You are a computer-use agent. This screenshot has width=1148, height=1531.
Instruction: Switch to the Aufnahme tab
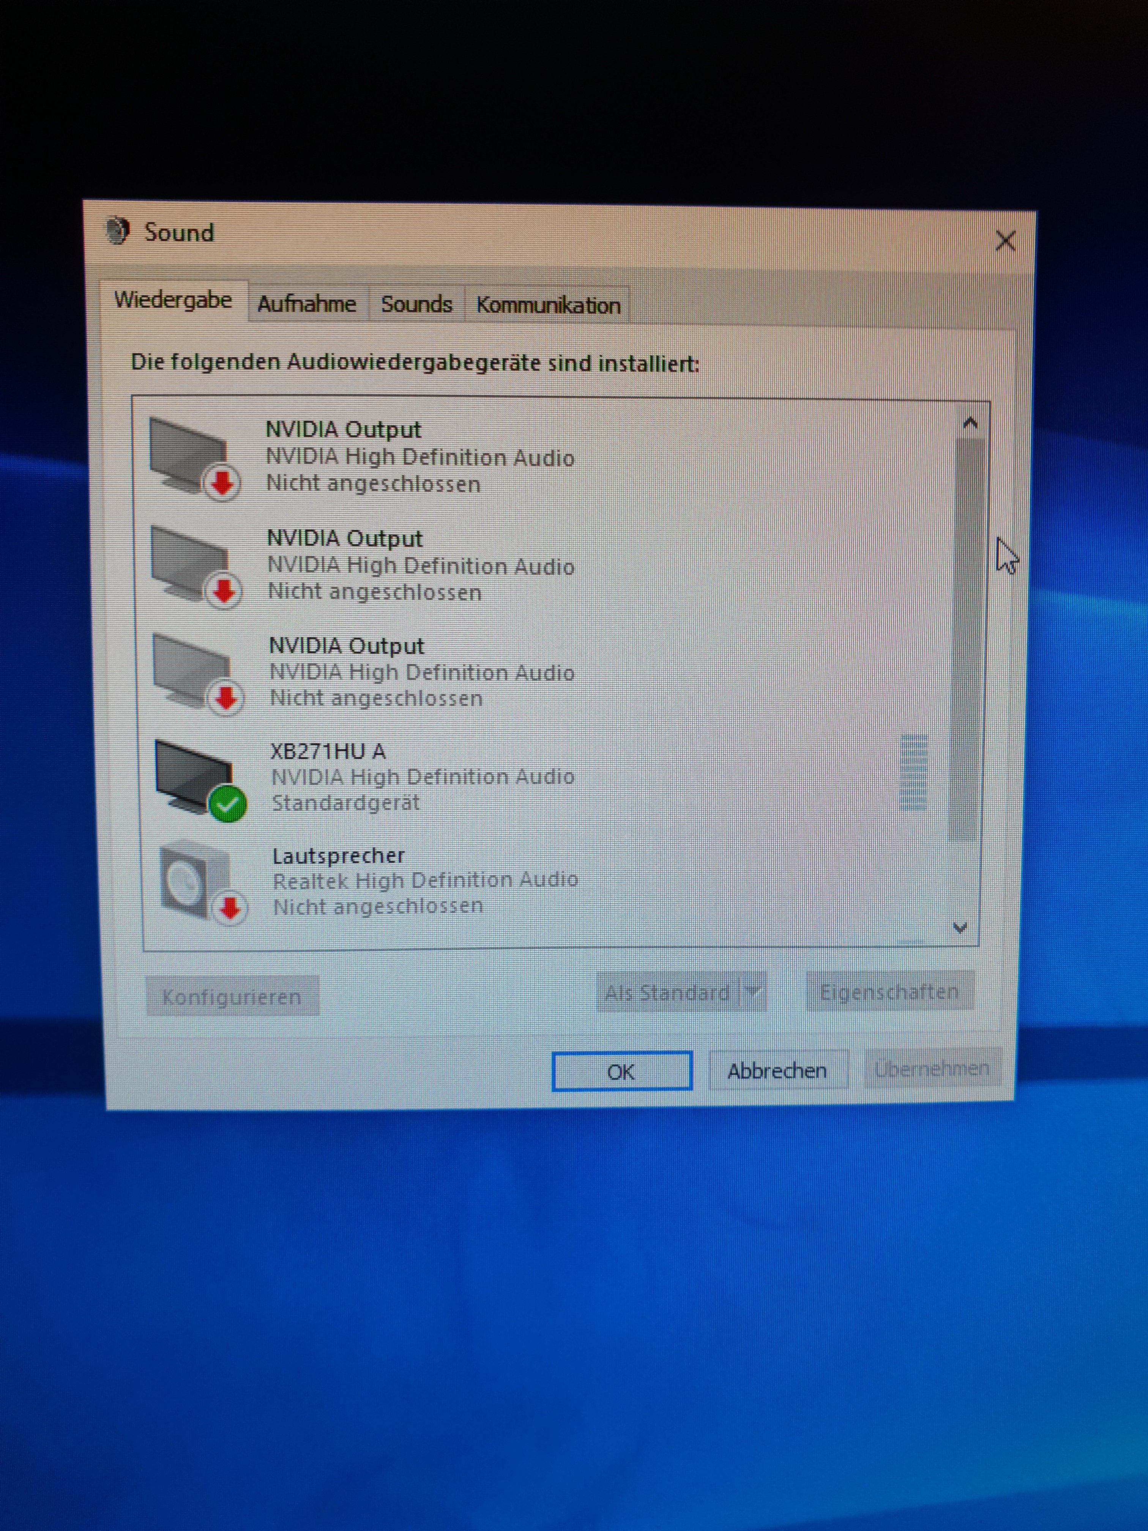pyautogui.click(x=306, y=304)
